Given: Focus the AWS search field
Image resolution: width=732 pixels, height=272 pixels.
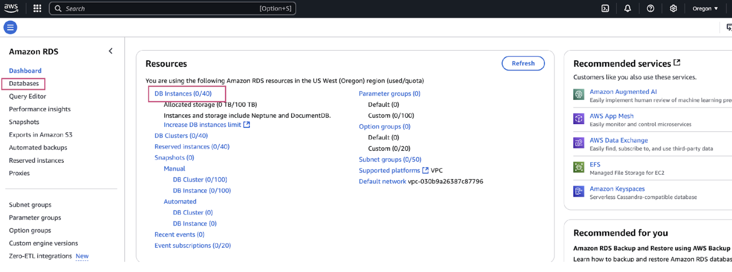Looking at the screenshot, I should coord(172,8).
